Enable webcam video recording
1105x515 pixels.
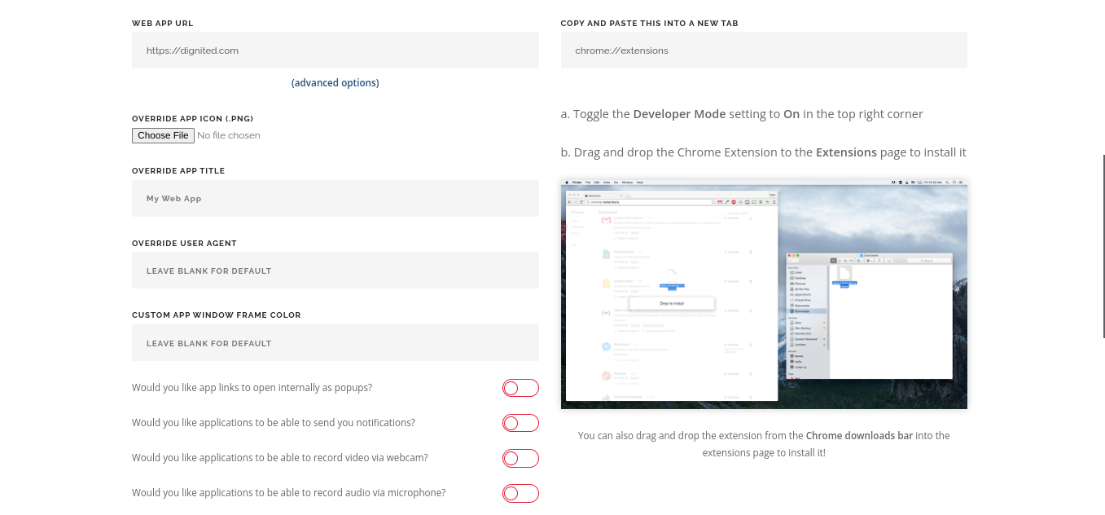tap(520, 458)
